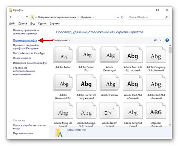The width and height of the screenshot is (179, 146).
Task: Select the Adobe Ming Std font icon
Action: [63, 110]
